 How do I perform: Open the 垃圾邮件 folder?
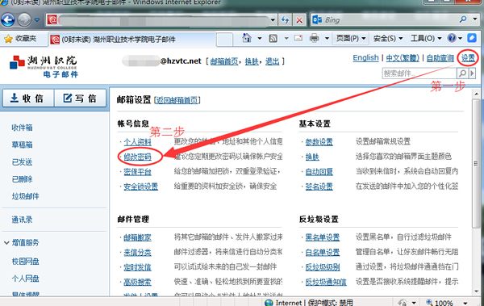(25, 196)
